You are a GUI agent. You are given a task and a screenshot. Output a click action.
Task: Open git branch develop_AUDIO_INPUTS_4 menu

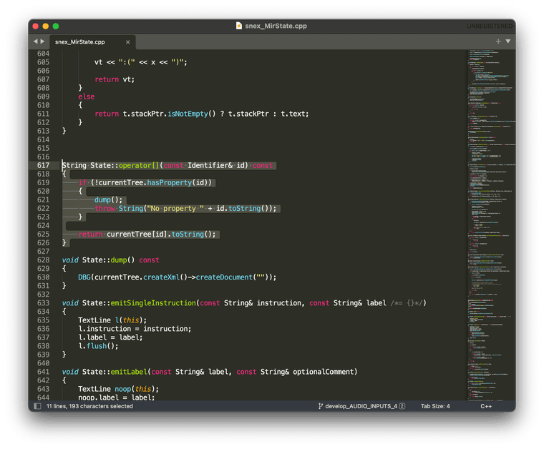tap(361, 406)
